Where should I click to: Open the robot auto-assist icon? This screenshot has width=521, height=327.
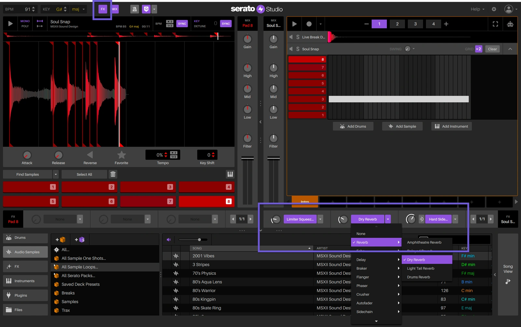(510, 24)
